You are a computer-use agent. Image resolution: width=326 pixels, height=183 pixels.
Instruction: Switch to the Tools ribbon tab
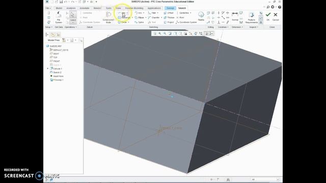coord(108,8)
